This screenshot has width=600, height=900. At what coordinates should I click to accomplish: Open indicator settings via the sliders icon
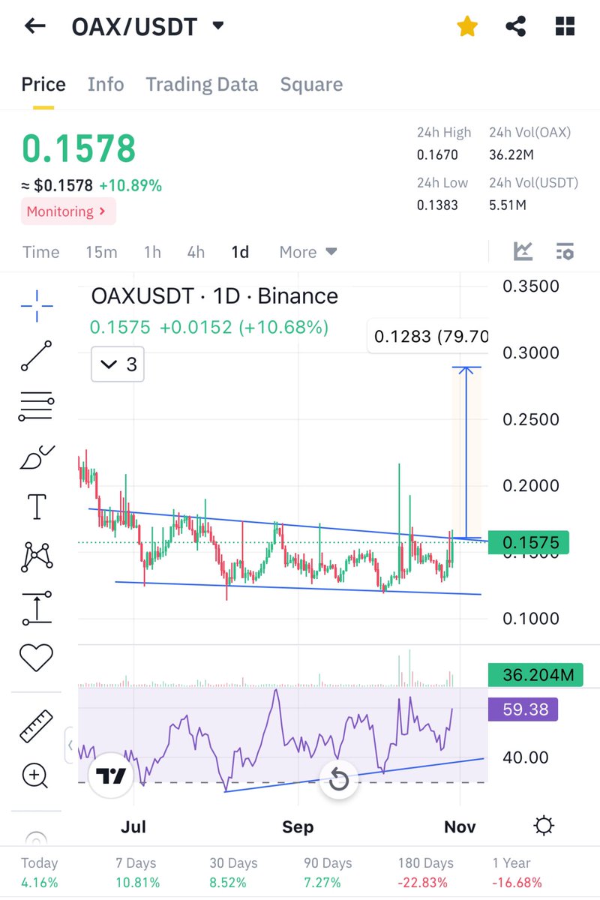click(565, 252)
